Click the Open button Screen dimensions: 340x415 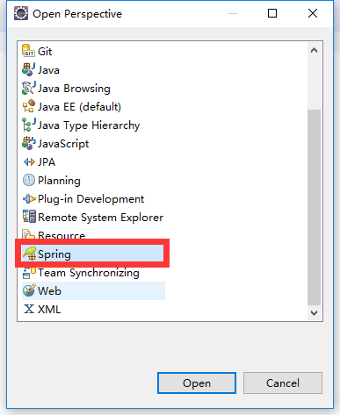coord(197,383)
